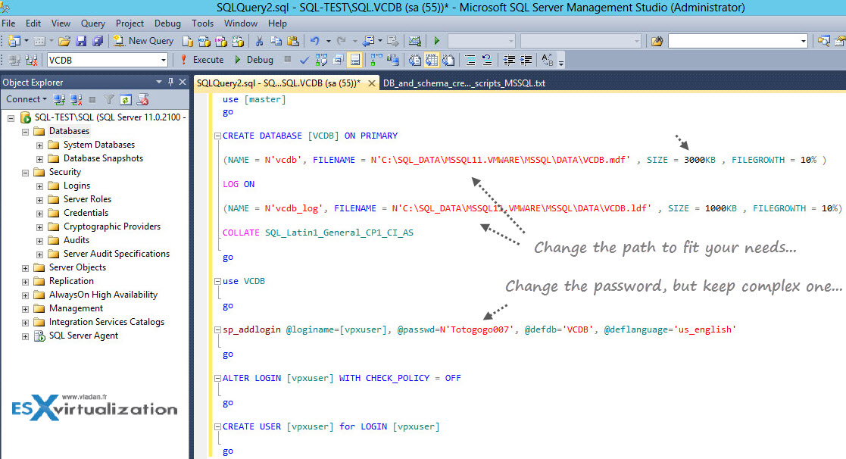
Task: Select AlwaysOn High Availability folder
Action: pos(103,295)
